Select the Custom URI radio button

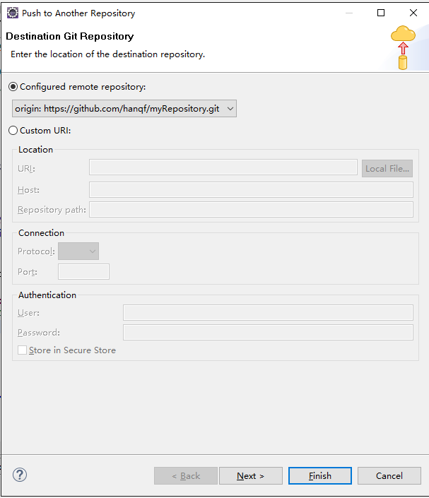13,131
